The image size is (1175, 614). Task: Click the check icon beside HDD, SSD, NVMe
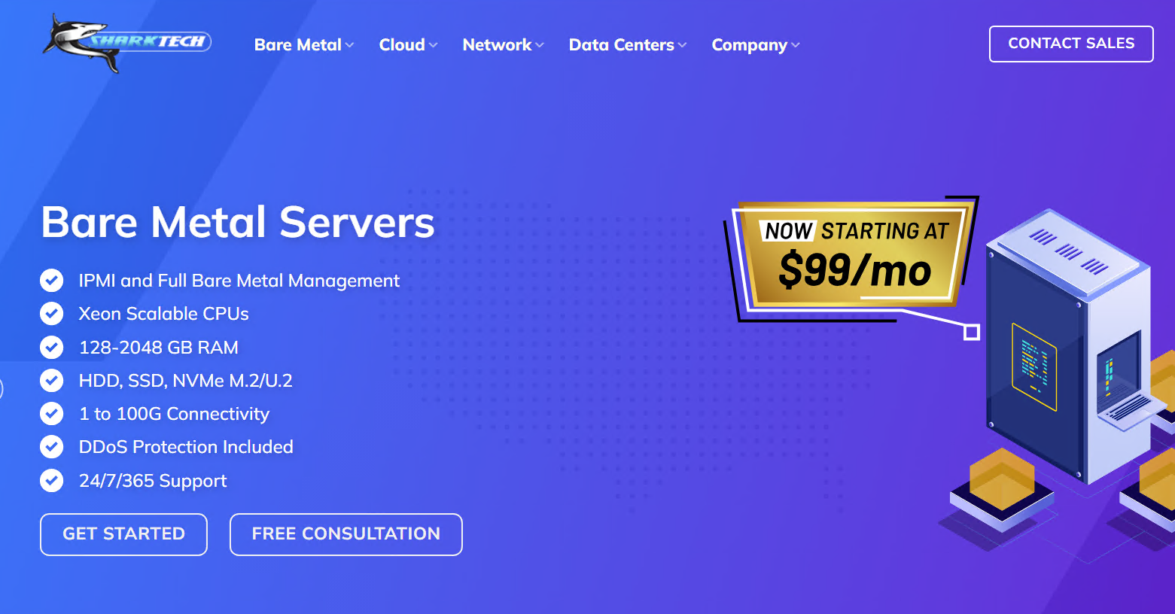(52, 381)
